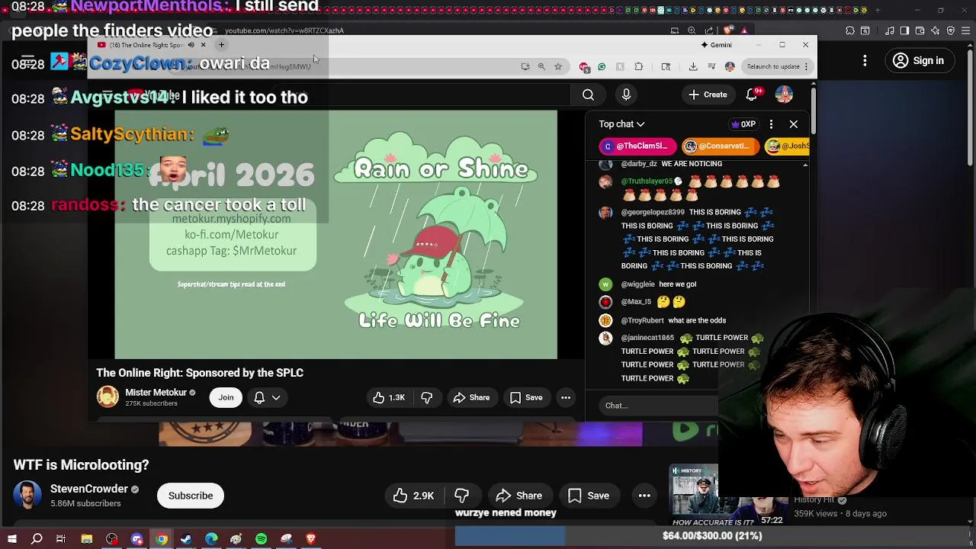This screenshot has width=976, height=549.
Task: Share the WTF is Microlooting video
Action: 518,496
